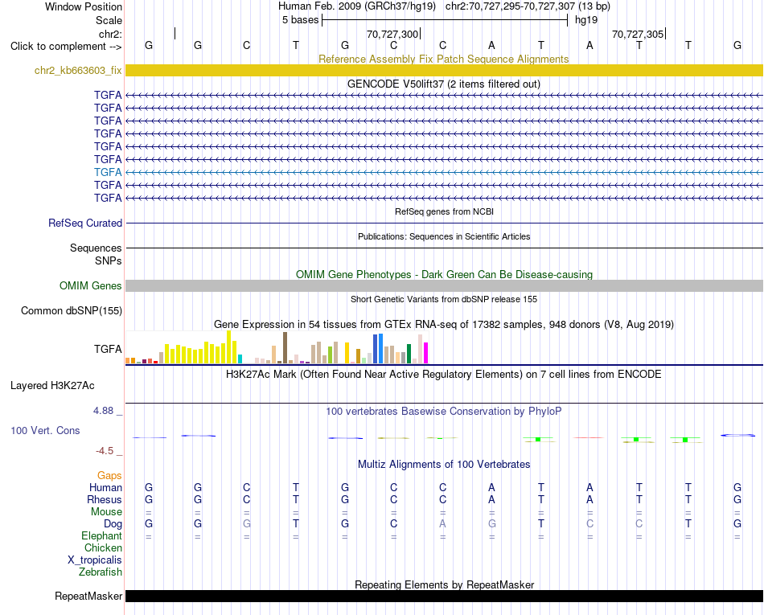This screenshot has height=615, width=764.
Task: Click the Rhesus species row label
Action: (x=105, y=499)
